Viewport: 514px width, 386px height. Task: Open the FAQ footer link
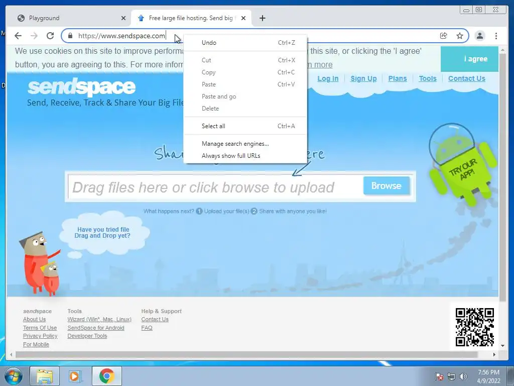click(147, 328)
